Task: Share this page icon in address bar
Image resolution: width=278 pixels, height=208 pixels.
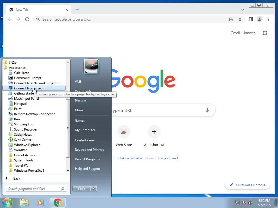Action: point(231,19)
